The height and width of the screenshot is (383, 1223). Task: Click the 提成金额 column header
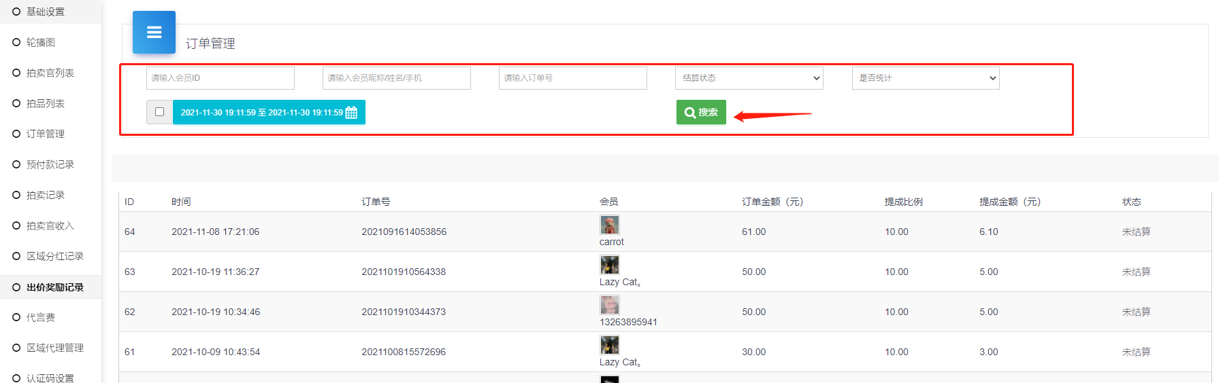point(1010,202)
